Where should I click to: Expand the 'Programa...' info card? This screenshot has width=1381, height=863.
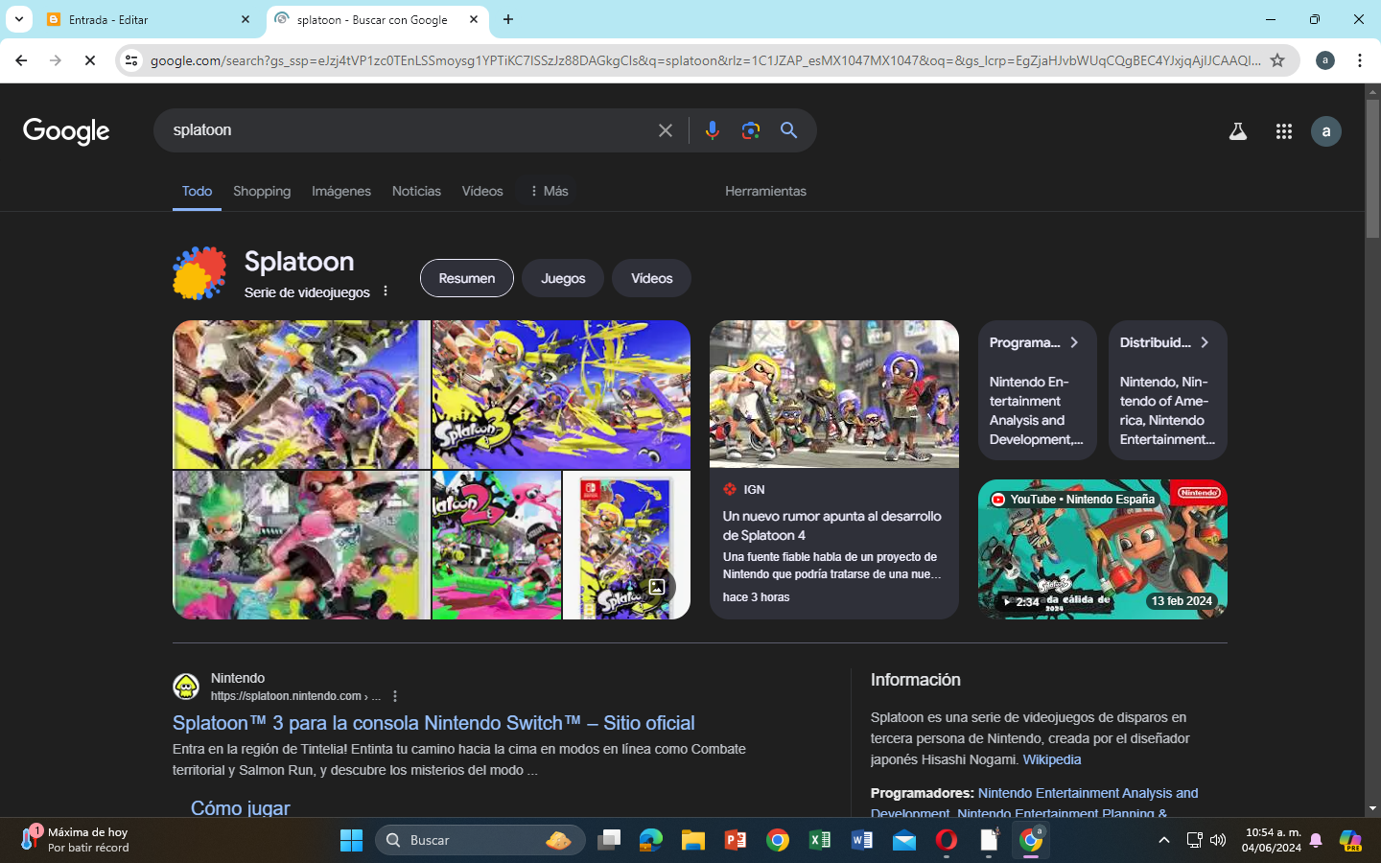(1037, 342)
